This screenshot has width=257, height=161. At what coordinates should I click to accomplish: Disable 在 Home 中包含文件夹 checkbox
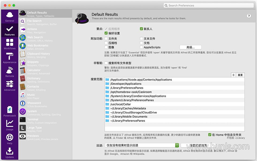point(210,135)
